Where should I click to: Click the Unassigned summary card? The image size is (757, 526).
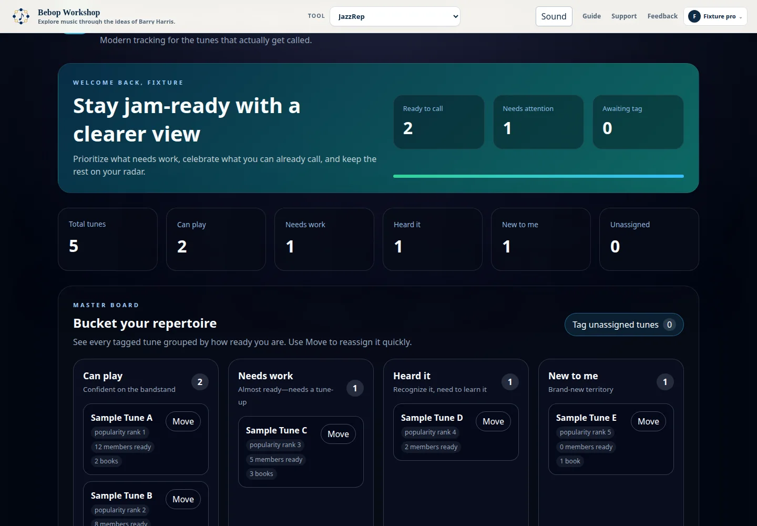pyautogui.click(x=649, y=239)
